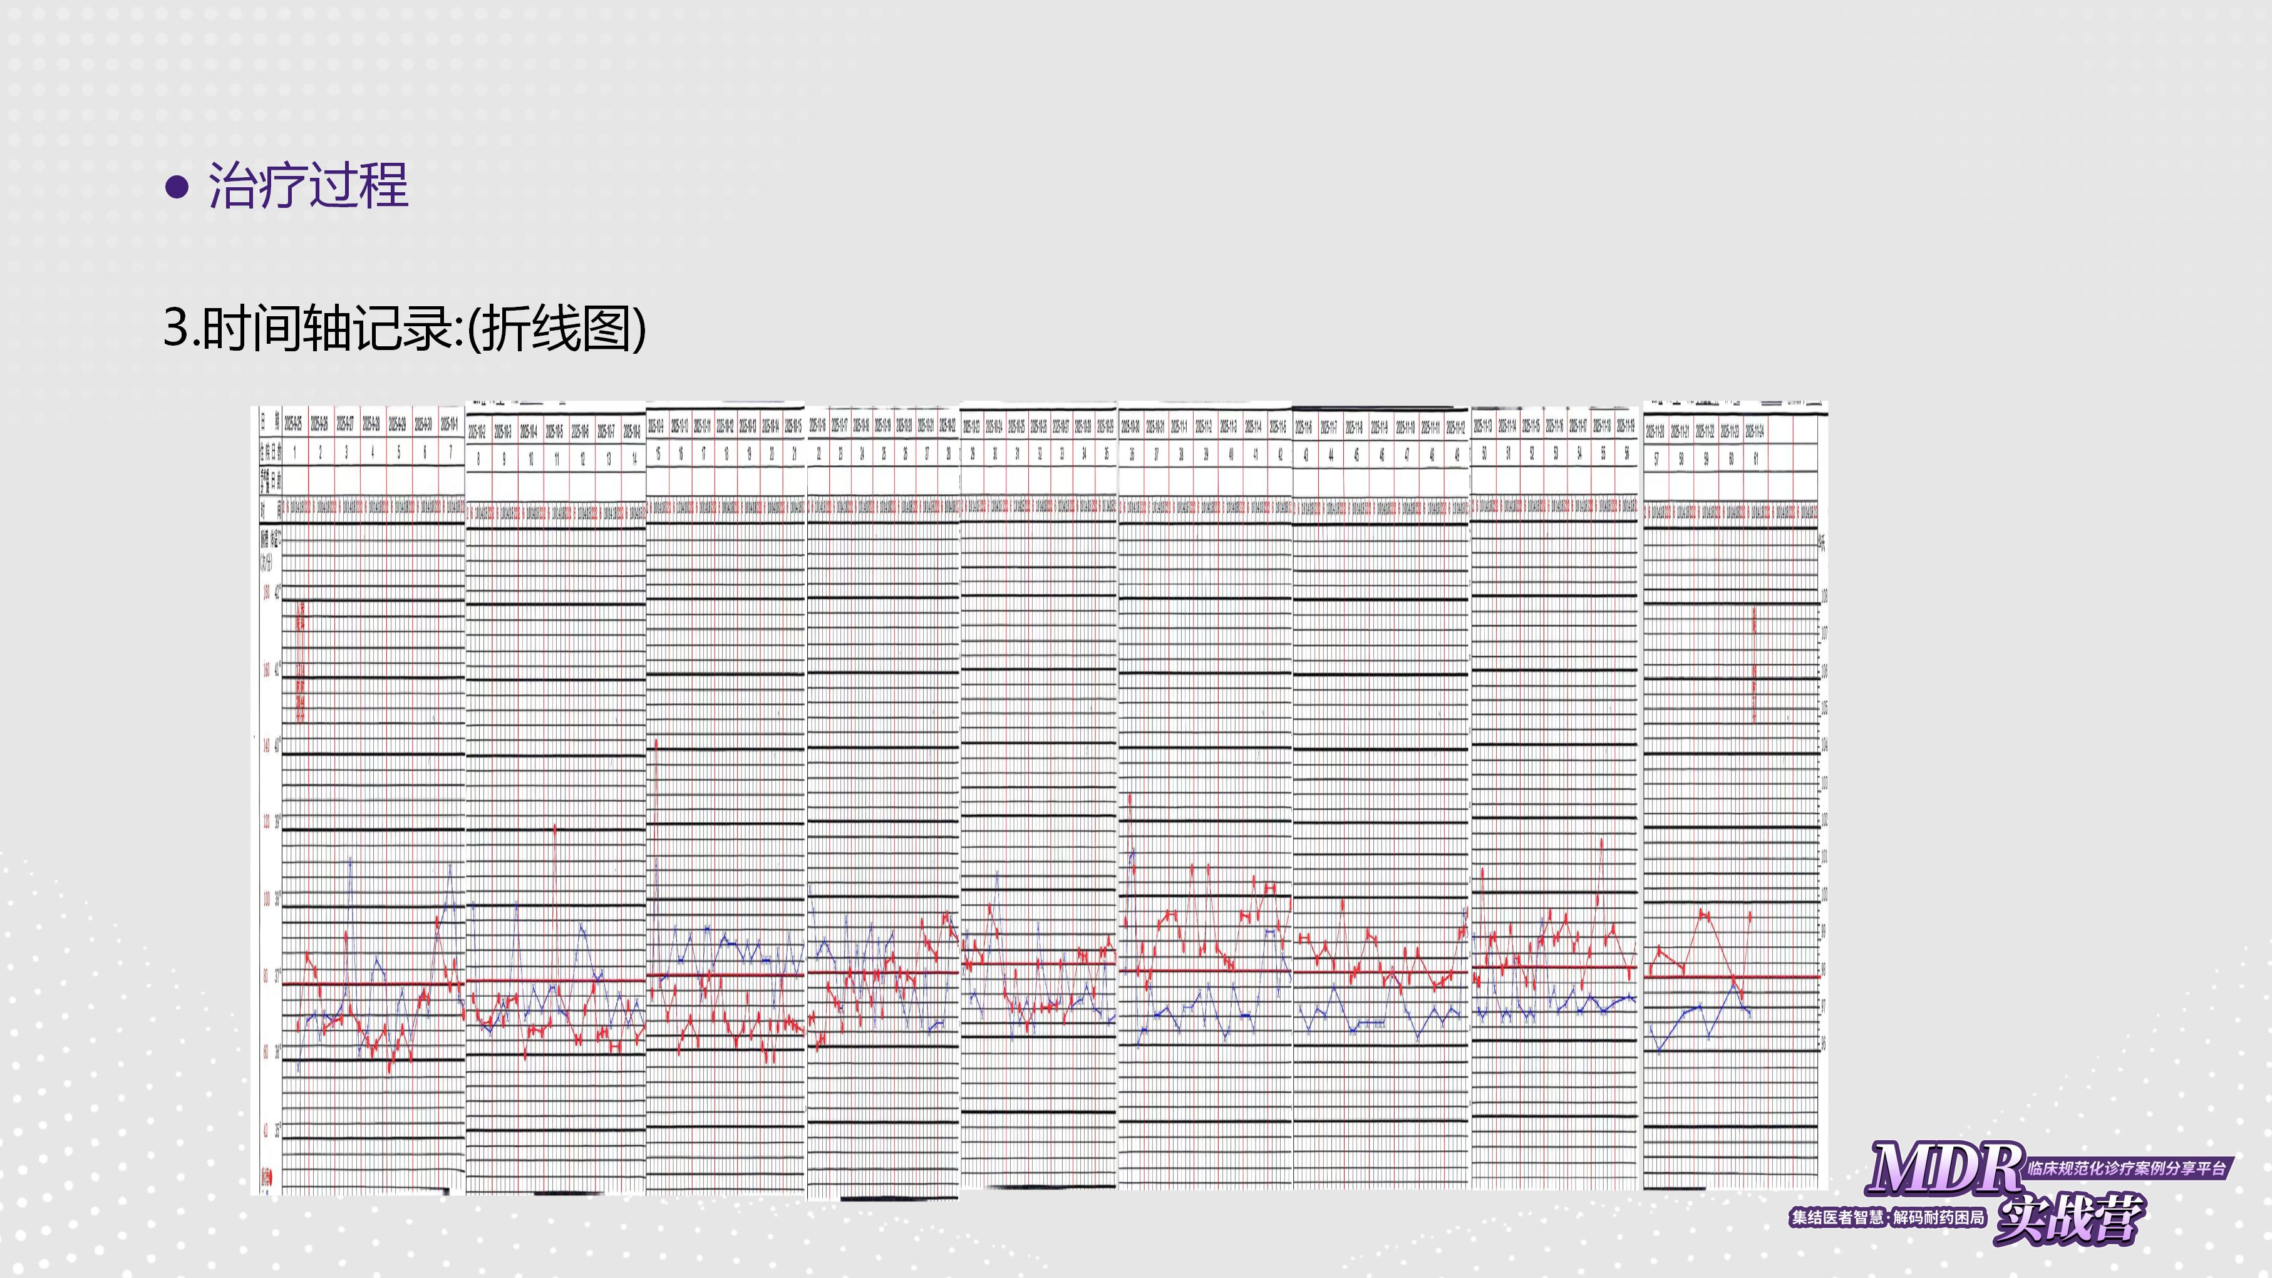This screenshot has width=2272, height=1278.
Task: Click the 2025-10-9 date header cell
Action: click(656, 427)
